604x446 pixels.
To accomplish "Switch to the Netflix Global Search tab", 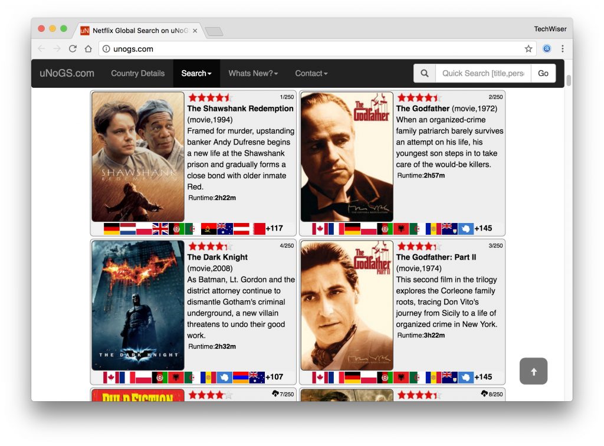I will 139,31.
